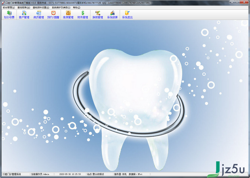Image resolution: width=250 pixels, height=178 pixels.
Task: Click the application icon in title bar
Action: click(x=2, y=2)
